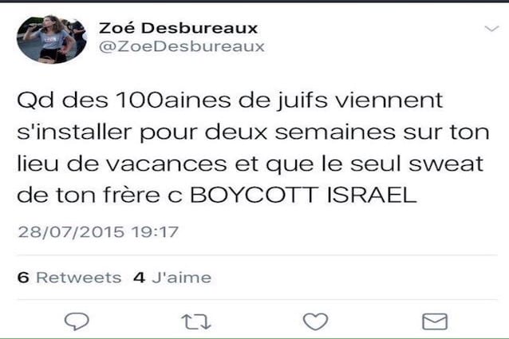The width and height of the screenshot is (509, 339).
Task: Select the word J'aime in the stats row
Action: 181,278
